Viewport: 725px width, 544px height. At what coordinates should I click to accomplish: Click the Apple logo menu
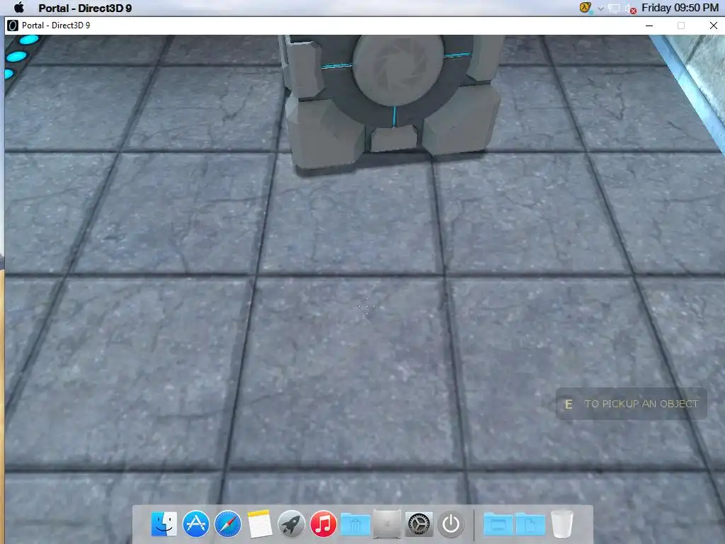pos(19,7)
